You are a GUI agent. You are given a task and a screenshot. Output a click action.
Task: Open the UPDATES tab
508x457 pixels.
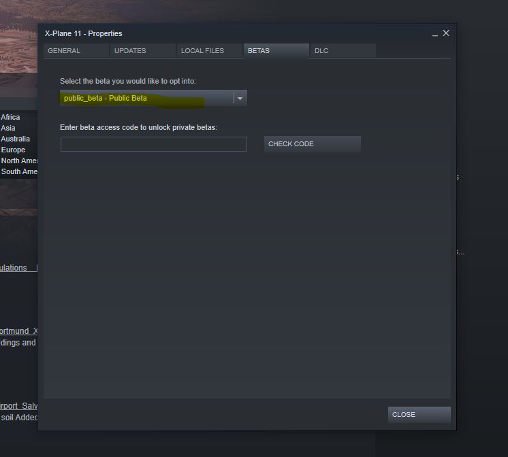click(143, 51)
